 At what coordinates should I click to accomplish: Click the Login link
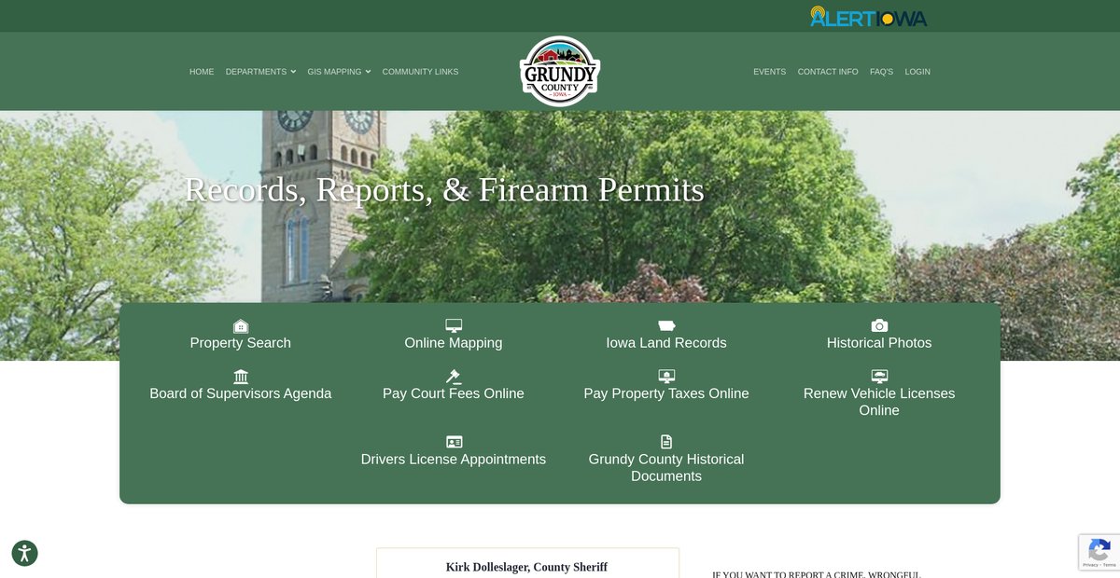coord(917,72)
